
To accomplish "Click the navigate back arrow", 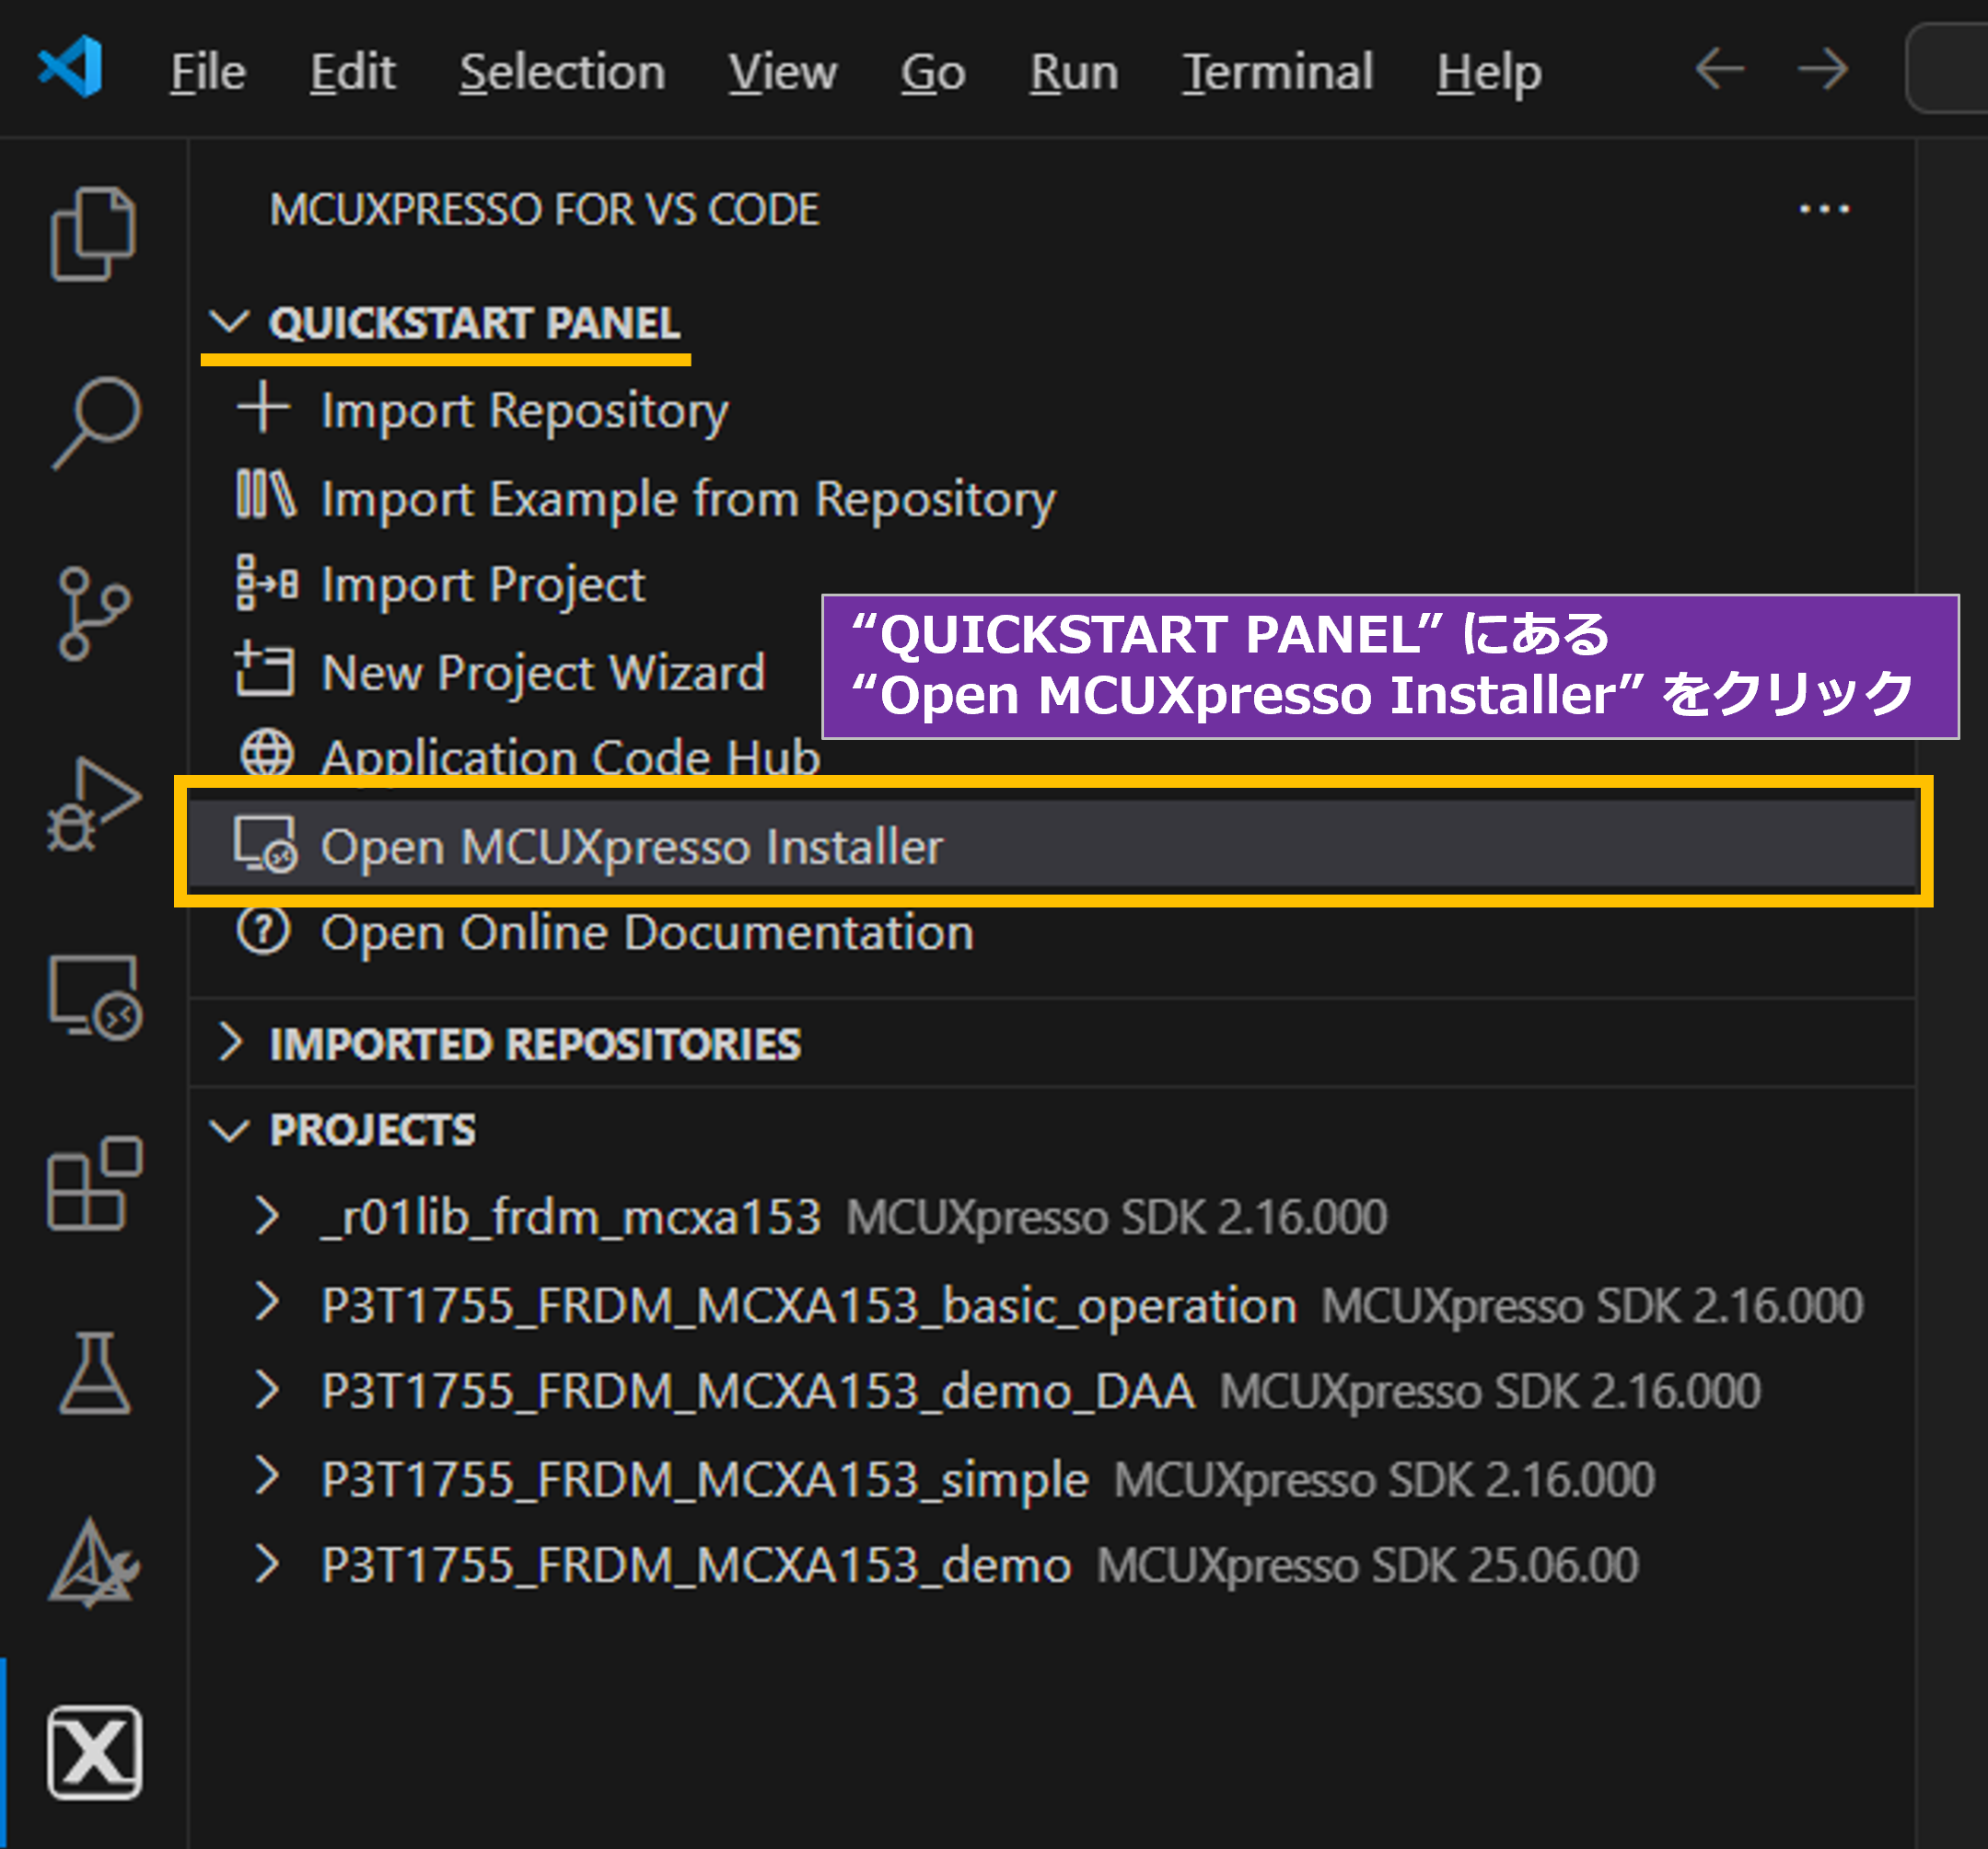I will point(1720,70).
